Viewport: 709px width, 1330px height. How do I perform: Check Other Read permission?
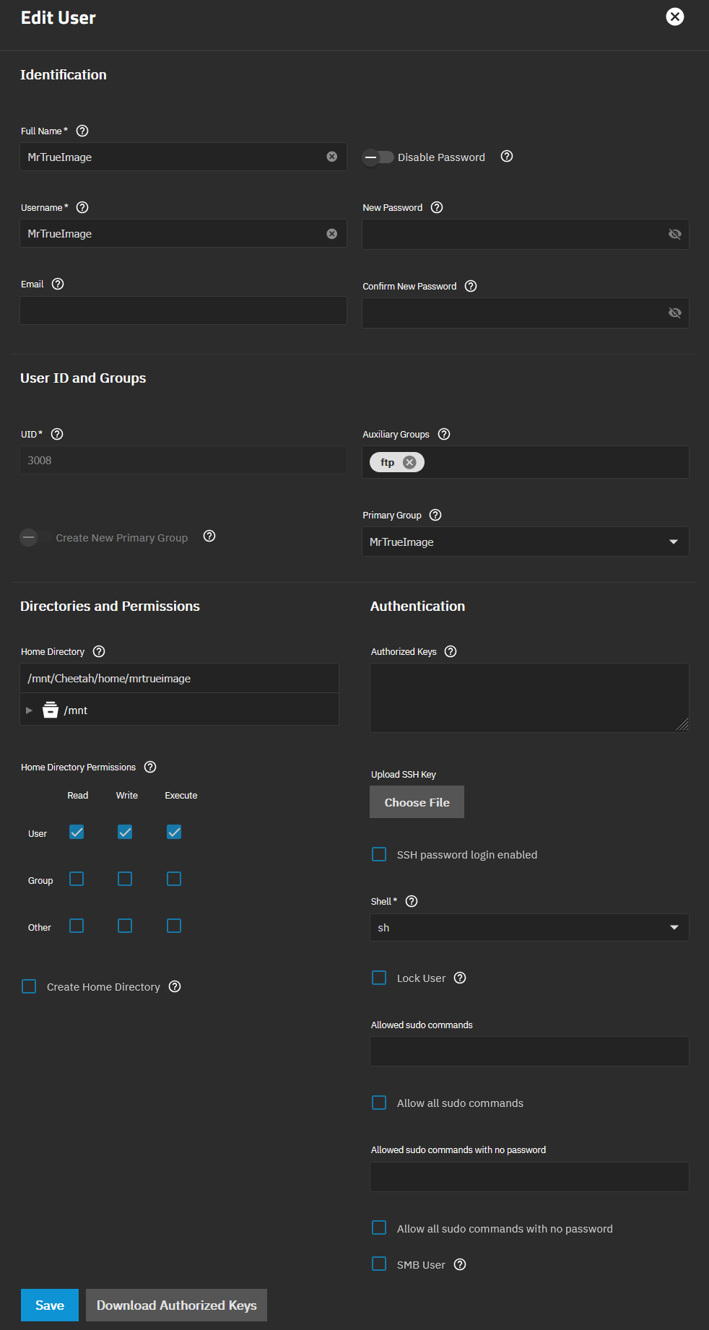77,926
